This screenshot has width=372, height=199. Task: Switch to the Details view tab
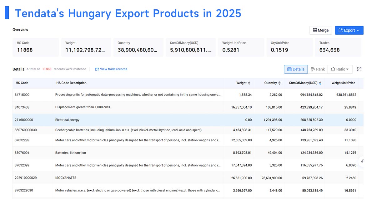tap(296, 69)
